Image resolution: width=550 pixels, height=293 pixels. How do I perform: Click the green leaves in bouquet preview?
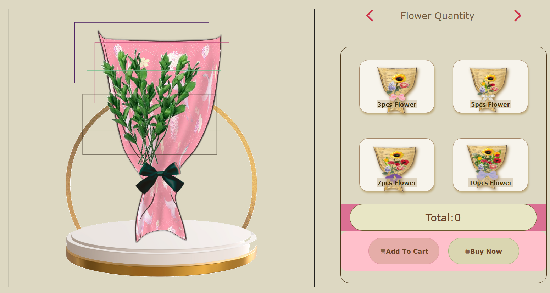tap(149, 99)
